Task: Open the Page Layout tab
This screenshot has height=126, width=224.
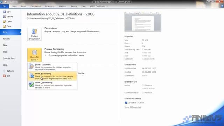Action: tap(36, 6)
